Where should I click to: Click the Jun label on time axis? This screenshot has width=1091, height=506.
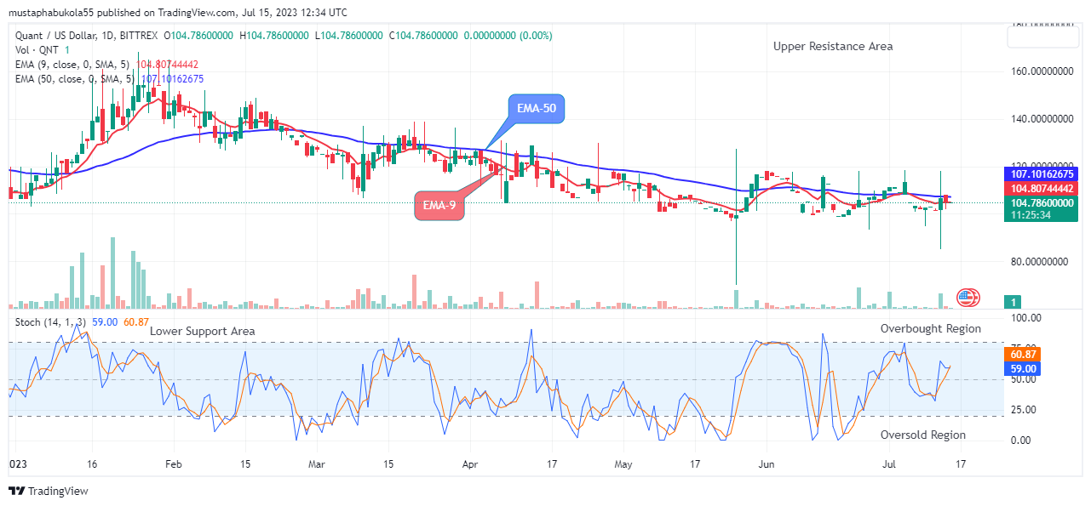click(765, 465)
